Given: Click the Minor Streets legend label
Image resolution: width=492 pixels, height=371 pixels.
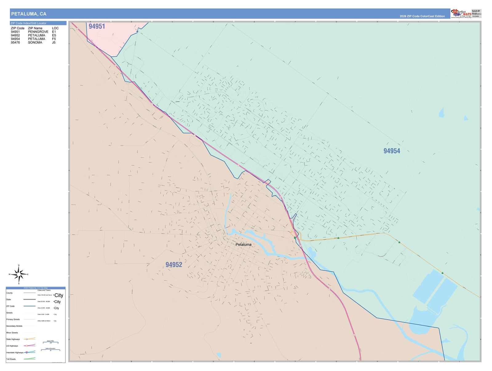Looking at the screenshot, I should click(x=12, y=333).
